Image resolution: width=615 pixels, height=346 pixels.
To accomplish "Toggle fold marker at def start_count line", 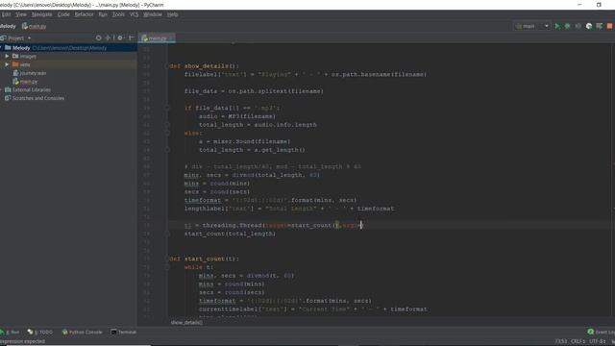I will (167, 259).
